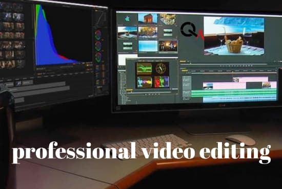Viewport: 282px width, 189px height.
Task: Choose the clock face effect preview
Action: [162, 68]
